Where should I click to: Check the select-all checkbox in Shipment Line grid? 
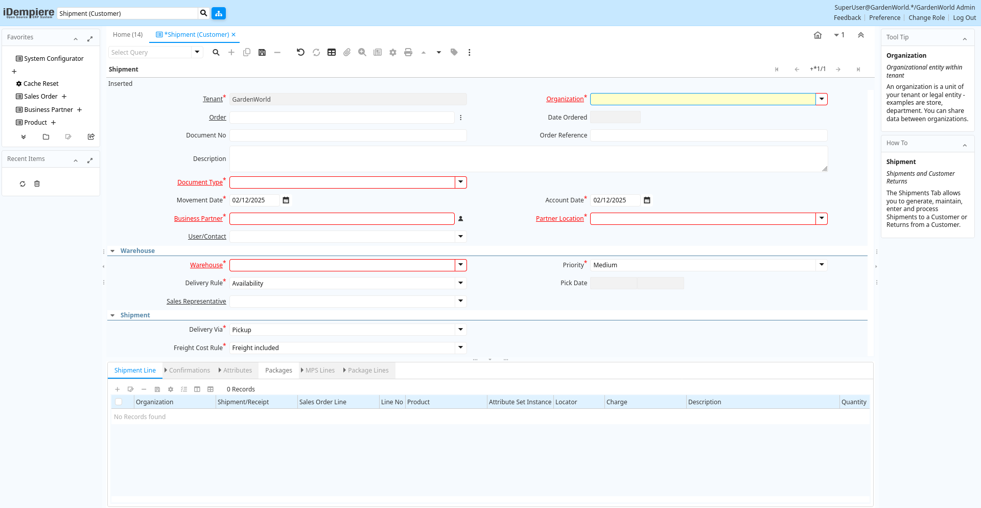pos(119,402)
